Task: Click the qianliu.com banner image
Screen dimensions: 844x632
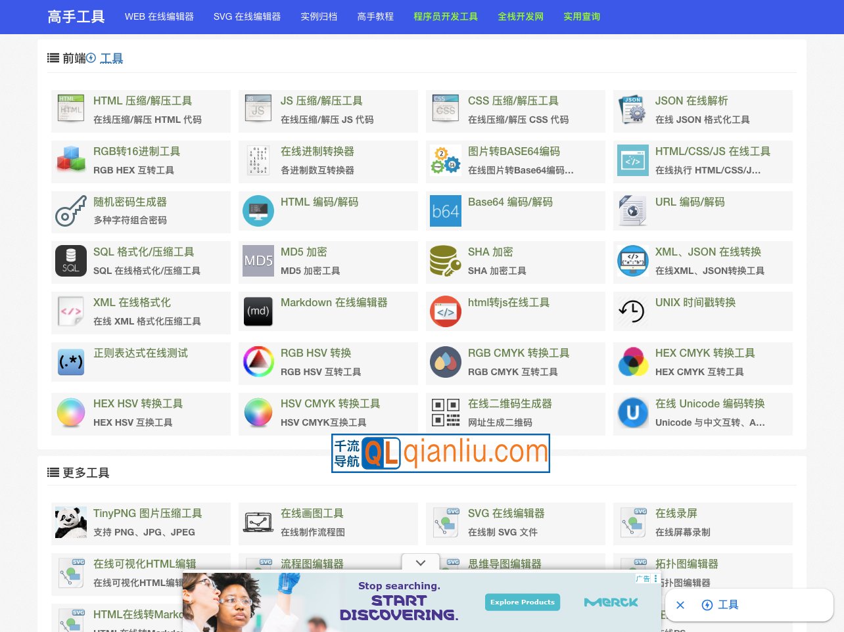Action: (x=440, y=453)
